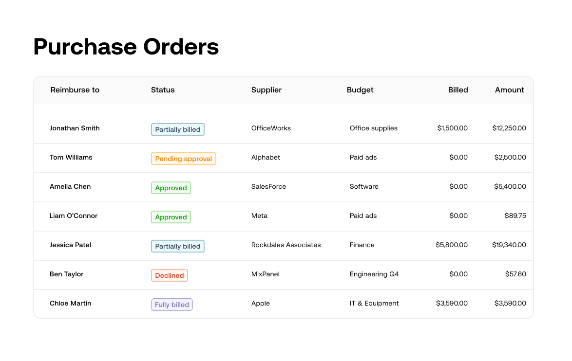Click the $5,400.00 amount value
The image size is (572, 361).
(510, 186)
